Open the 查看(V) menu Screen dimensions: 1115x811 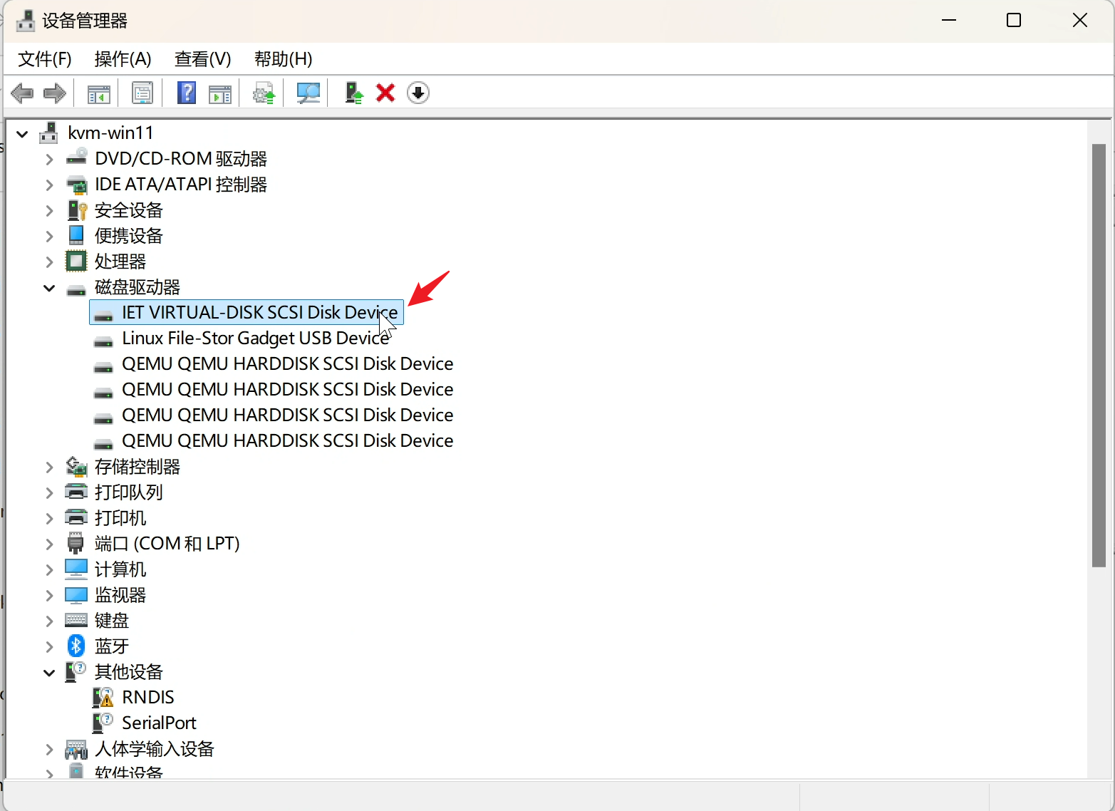(x=203, y=59)
